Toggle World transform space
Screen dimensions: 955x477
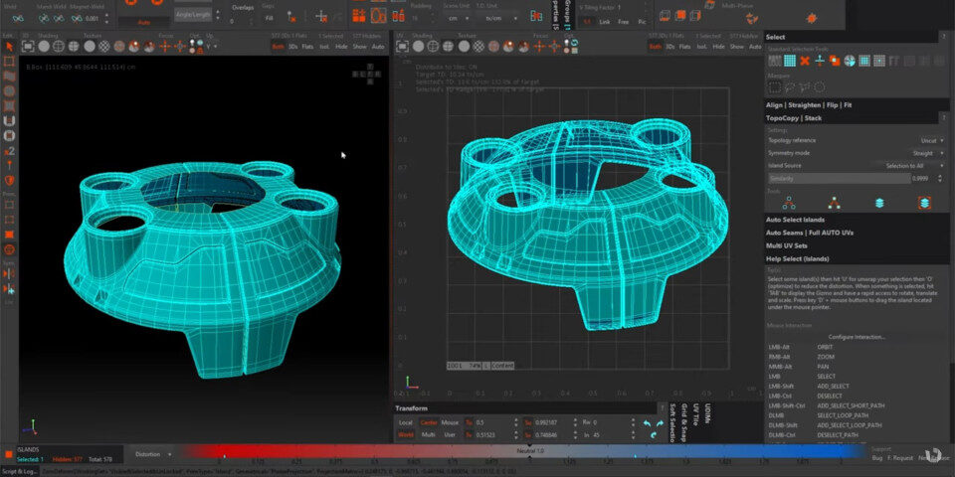(x=406, y=434)
